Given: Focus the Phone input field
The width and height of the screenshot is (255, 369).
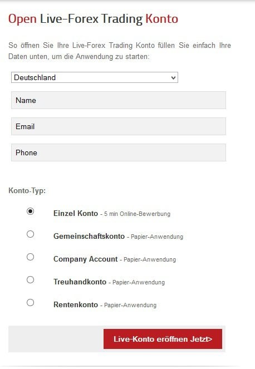Looking at the screenshot, I should click(x=119, y=152).
